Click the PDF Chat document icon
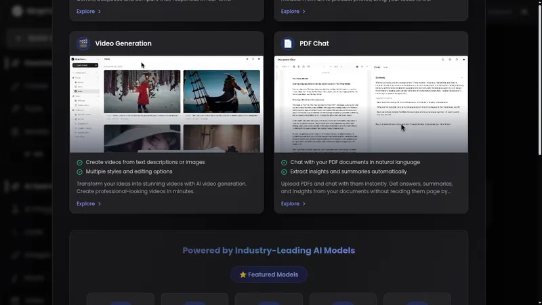The width and height of the screenshot is (542, 305). [287, 43]
